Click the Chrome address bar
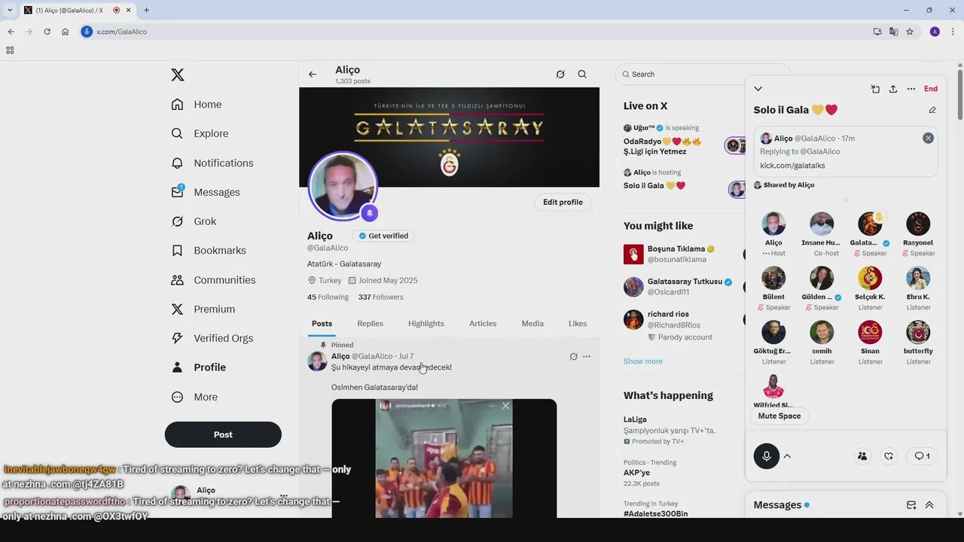 click(474, 32)
